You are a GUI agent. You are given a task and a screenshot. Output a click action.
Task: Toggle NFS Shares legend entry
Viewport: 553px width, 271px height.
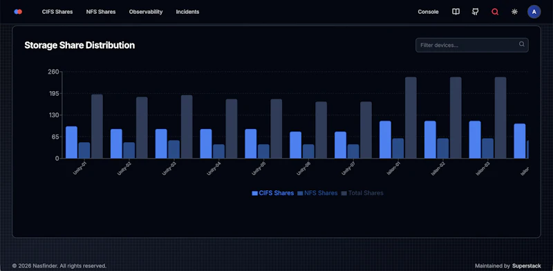click(317, 193)
